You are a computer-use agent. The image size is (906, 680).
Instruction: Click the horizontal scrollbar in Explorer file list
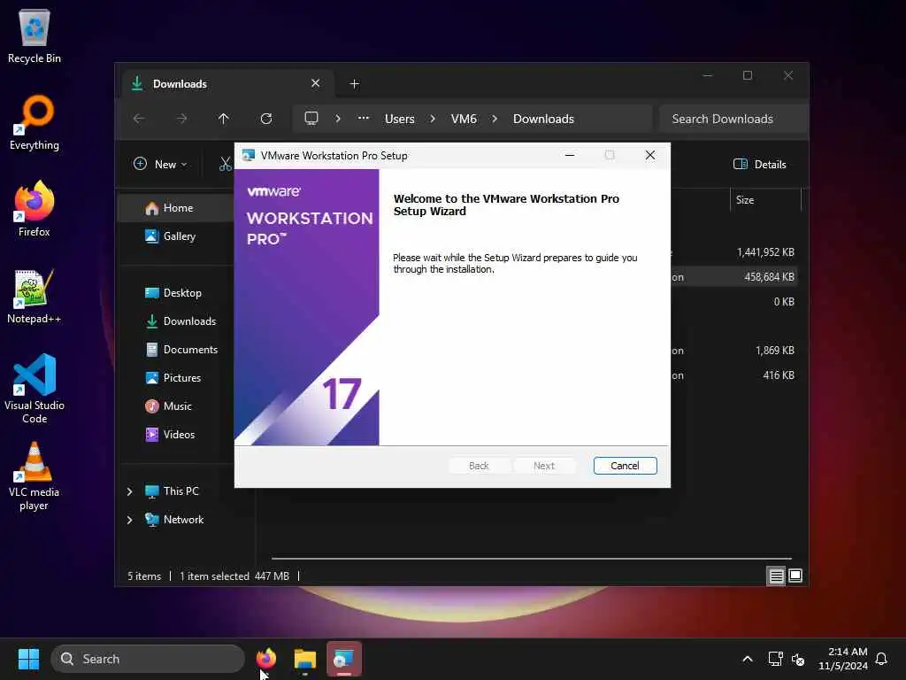pyautogui.click(x=531, y=559)
